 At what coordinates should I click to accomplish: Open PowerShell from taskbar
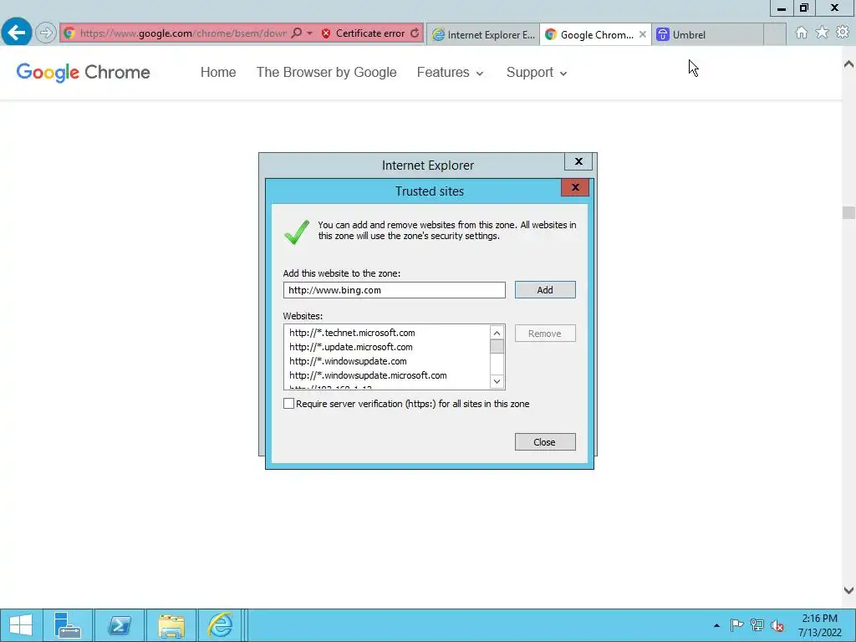click(120, 625)
